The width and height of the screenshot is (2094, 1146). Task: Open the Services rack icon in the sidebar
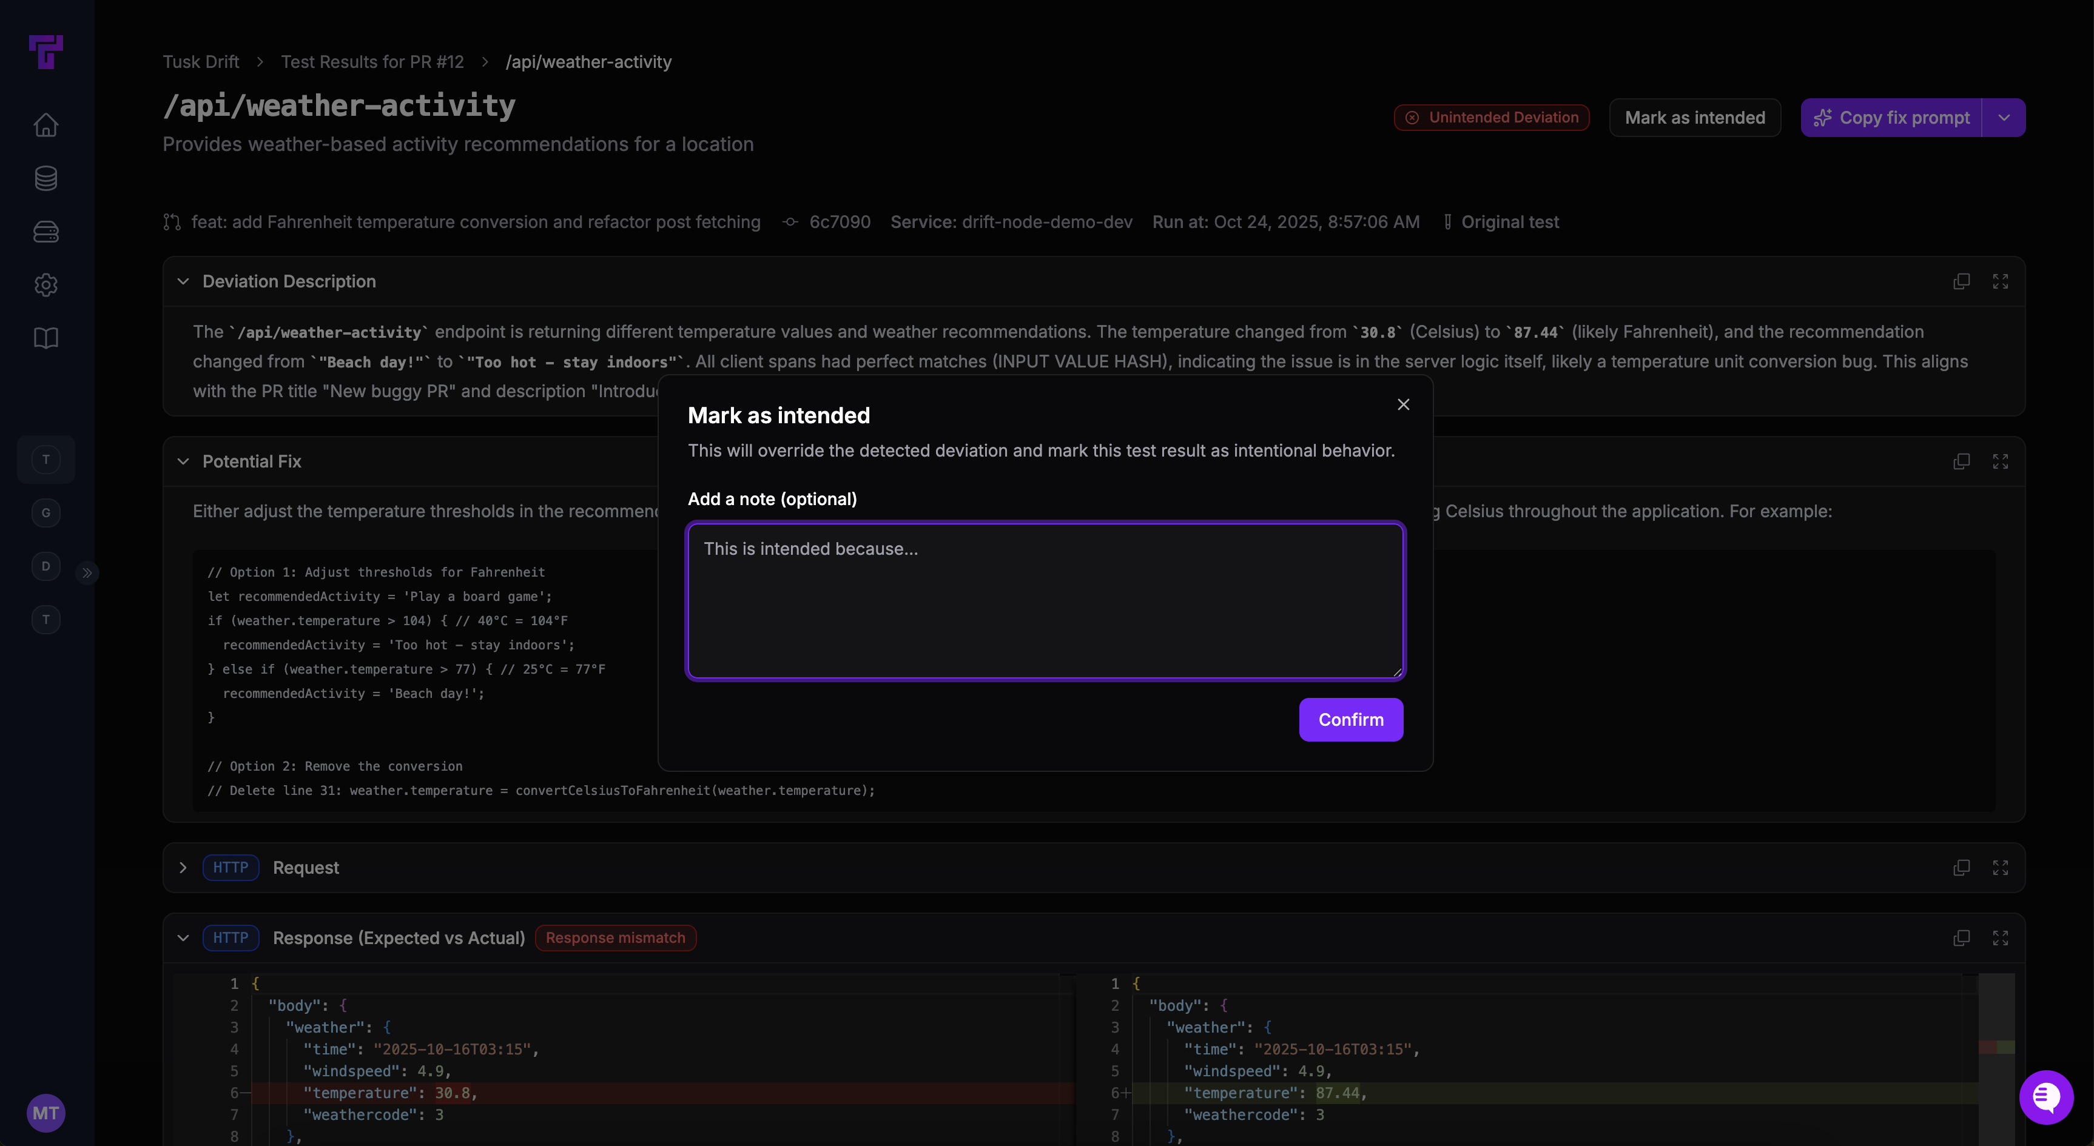click(x=45, y=232)
